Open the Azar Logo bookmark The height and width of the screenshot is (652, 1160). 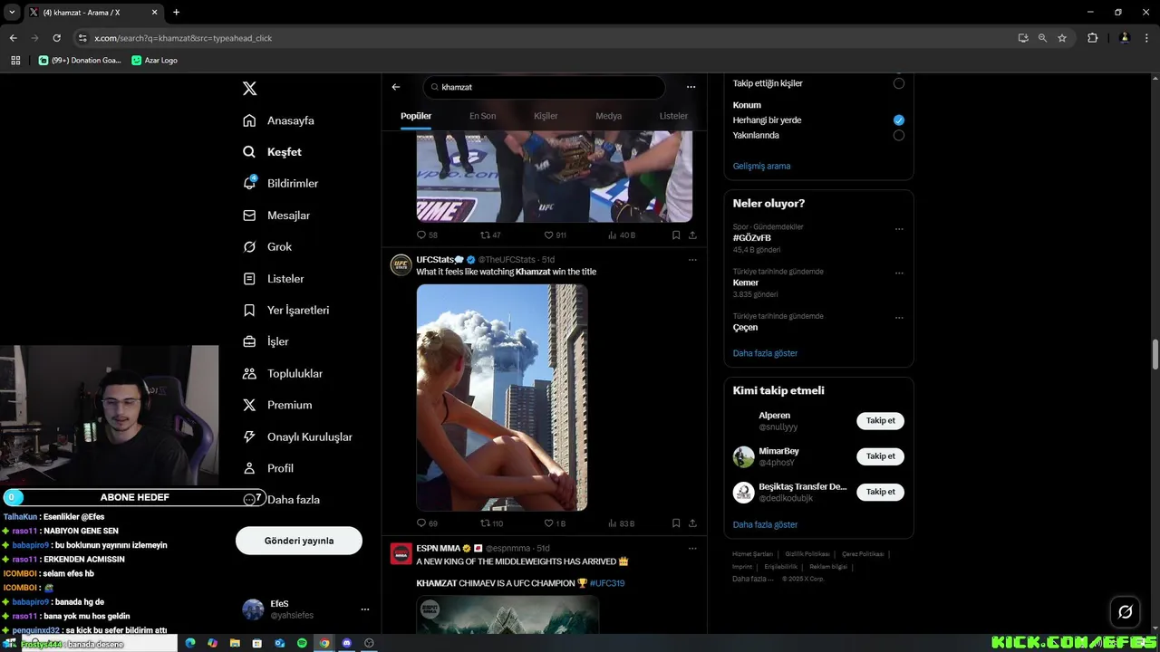155,60
